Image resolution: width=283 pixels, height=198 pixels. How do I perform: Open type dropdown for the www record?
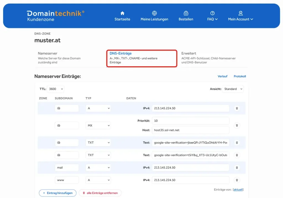[x=98, y=180]
